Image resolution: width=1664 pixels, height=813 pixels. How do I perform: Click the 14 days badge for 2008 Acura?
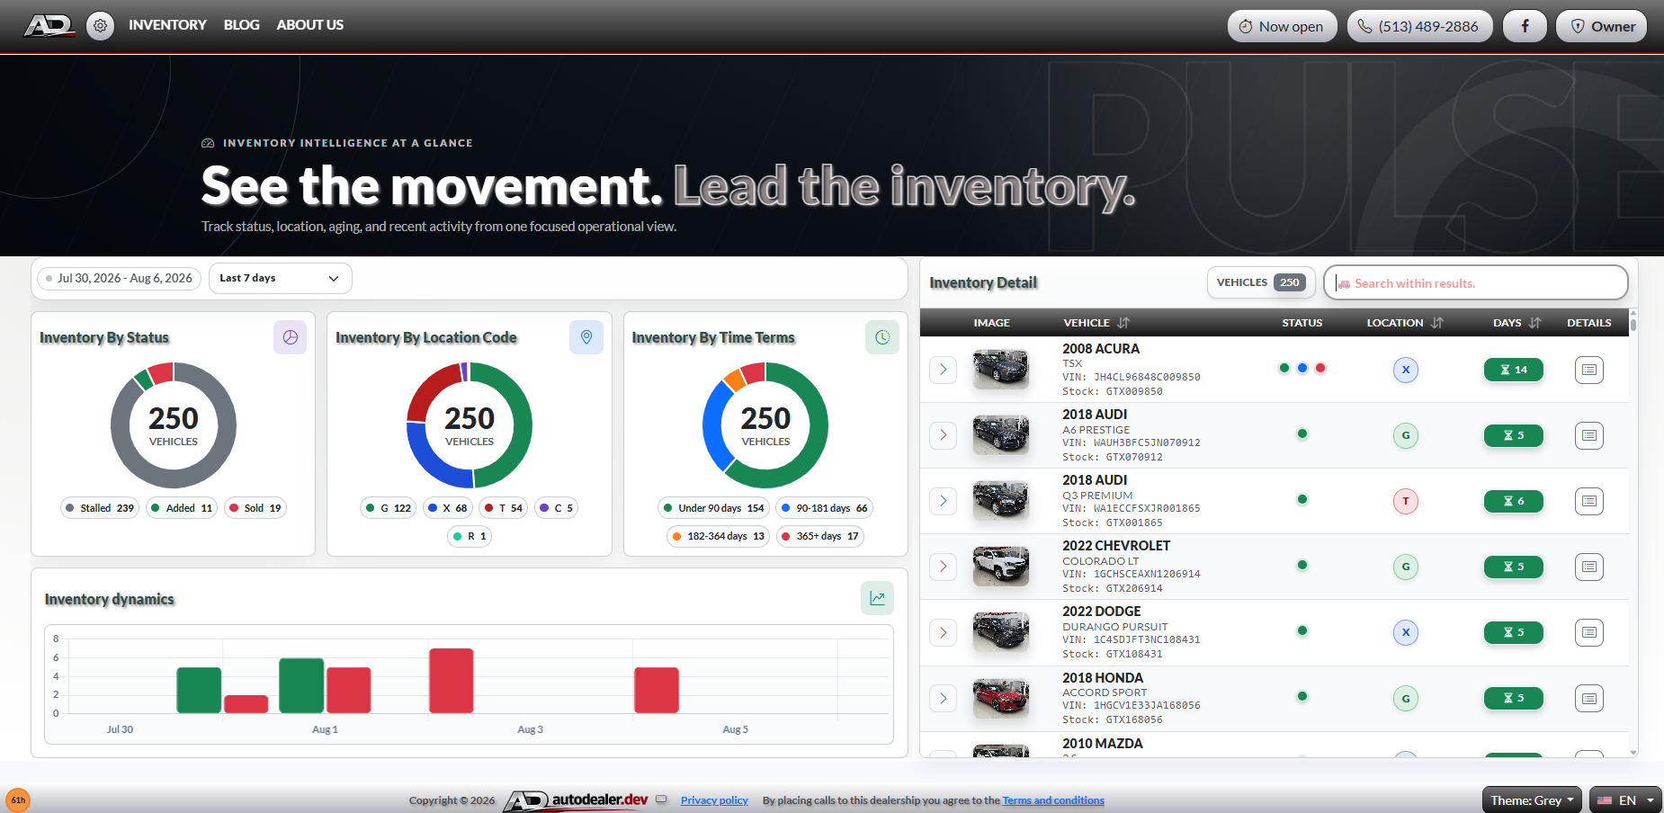[x=1514, y=370]
